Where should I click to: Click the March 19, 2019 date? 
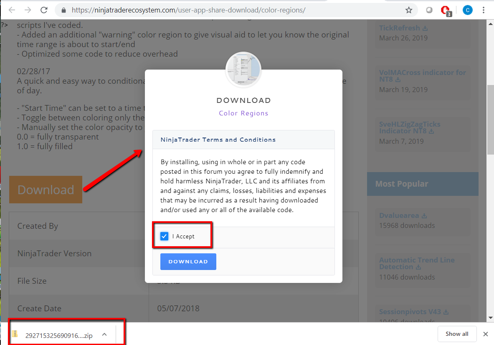coord(403,90)
